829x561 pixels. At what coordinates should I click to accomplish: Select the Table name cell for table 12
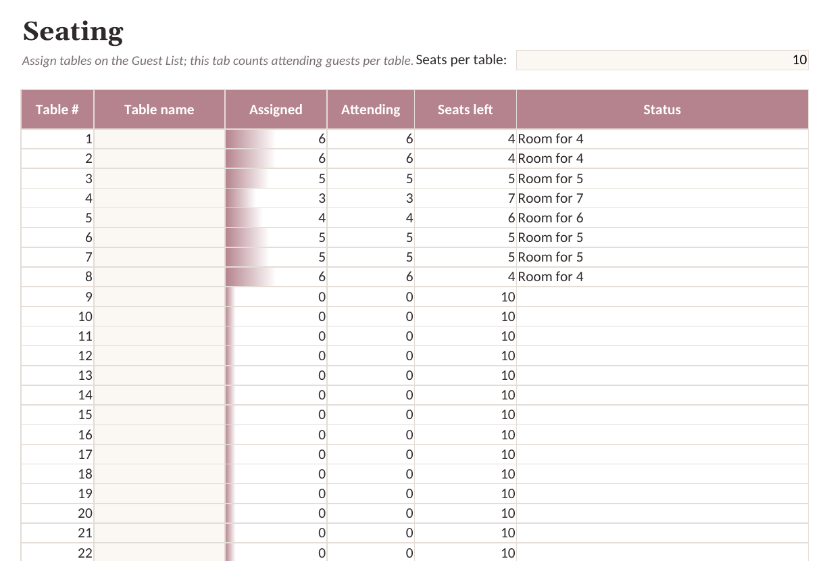(x=159, y=356)
